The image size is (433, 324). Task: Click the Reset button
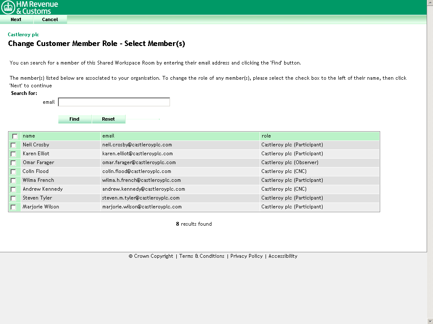[x=109, y=119]
